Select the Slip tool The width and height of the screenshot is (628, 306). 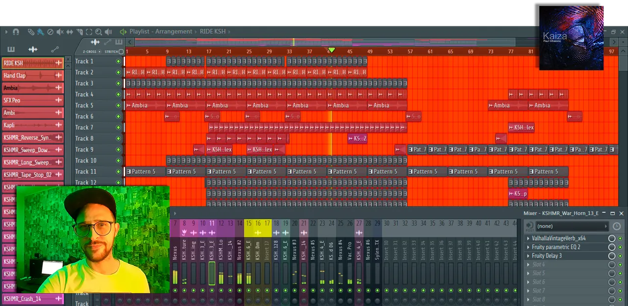pos(70,32)
